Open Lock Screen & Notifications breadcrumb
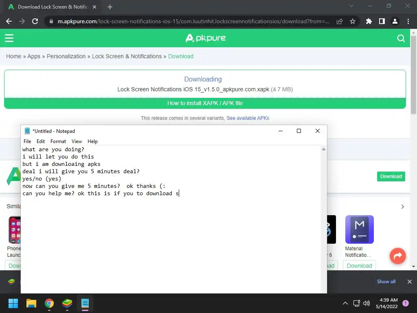The height and width of the screenshot is (313, 417). [x=127, y=56]
